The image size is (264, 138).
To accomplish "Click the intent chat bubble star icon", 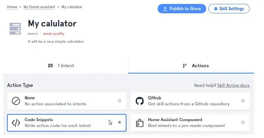I will pyautogui.click(x=50, y=66).
